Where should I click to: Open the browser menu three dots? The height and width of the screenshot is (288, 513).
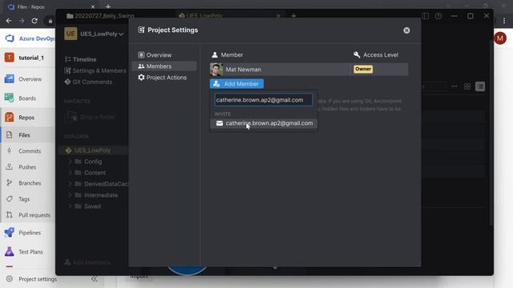click(504, 21)
